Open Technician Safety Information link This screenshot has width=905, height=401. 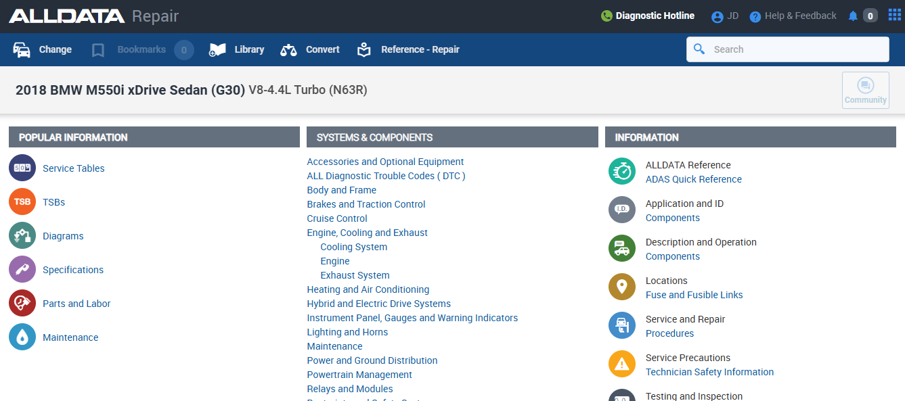(710, 372)
